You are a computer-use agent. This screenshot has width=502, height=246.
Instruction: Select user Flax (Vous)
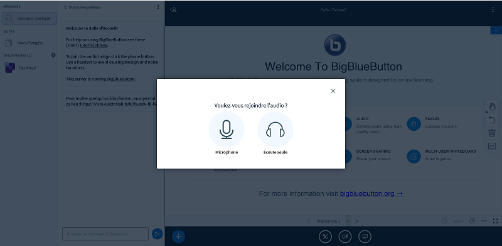click(x=29, y=68)
